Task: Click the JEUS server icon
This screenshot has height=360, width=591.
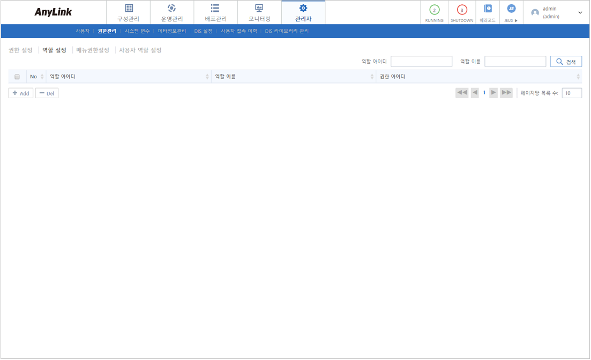Action: [511, 9]
